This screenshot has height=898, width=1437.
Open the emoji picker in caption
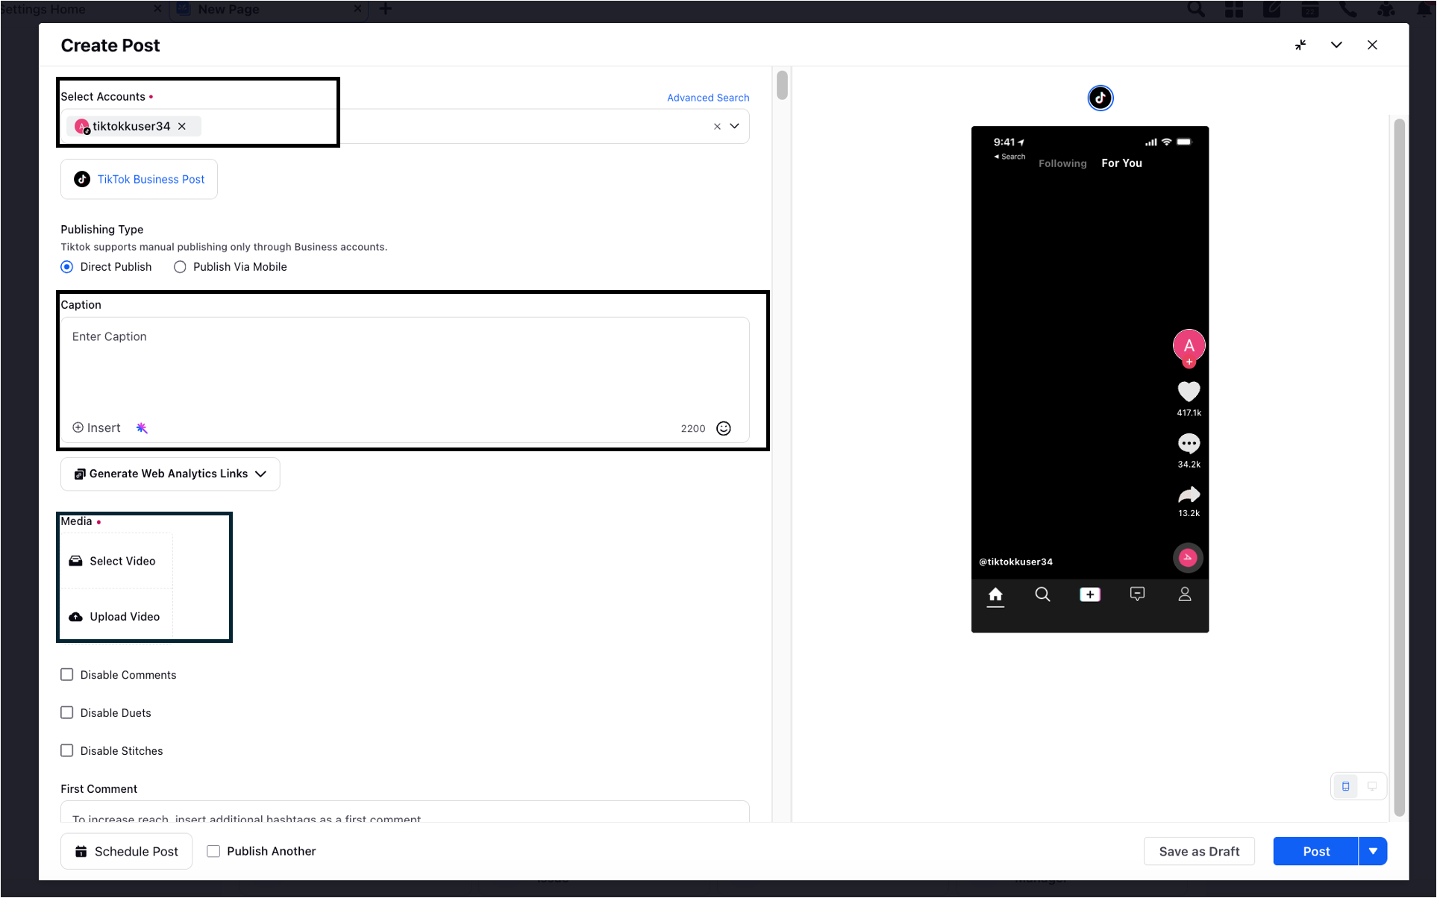pos(724,428)
